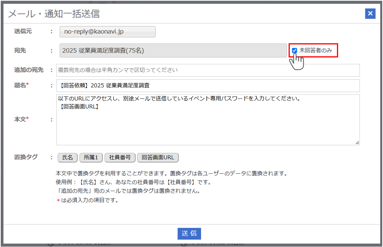The image size is (383, 247).
Task: Insert the 社員番号 replacement tag
Action: pyautogui.click(x=120, y=157)
